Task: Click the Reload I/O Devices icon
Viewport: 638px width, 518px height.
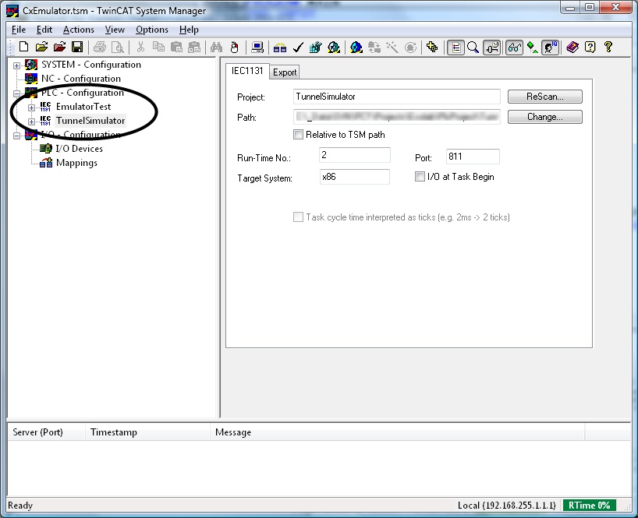Action: [374, 48]
